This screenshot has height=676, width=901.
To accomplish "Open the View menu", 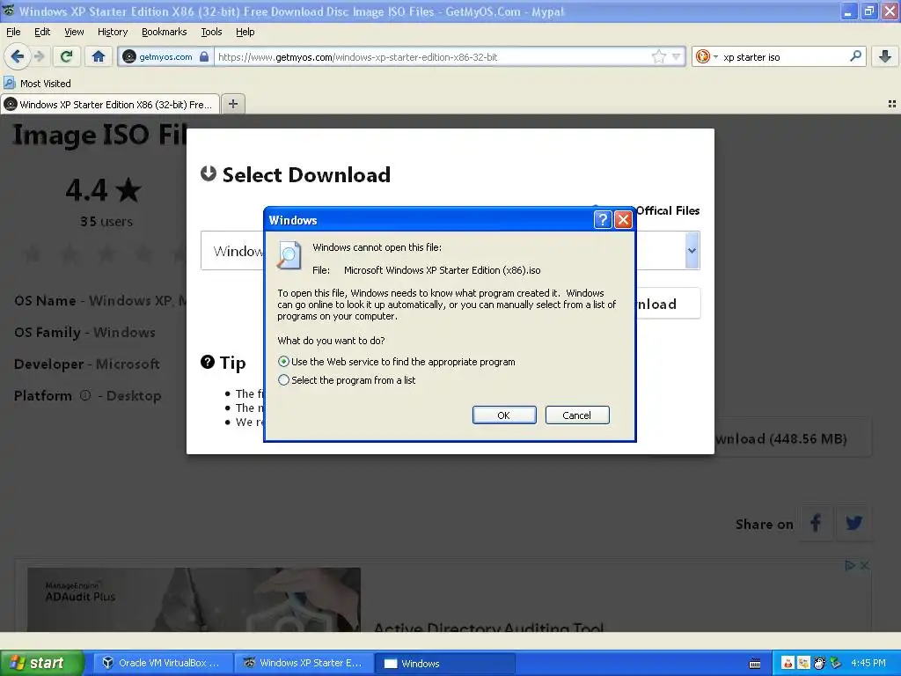I will point(74,32).
